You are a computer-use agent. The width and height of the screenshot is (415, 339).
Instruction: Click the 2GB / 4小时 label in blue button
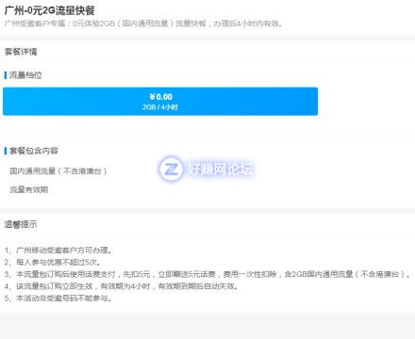tap(160, 107)
